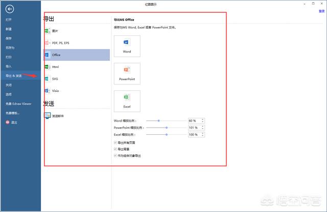The width and height of the screenshot is (327, 212).
Task: Click the 亿图图示 window title
Action: (x=151, y=4)
